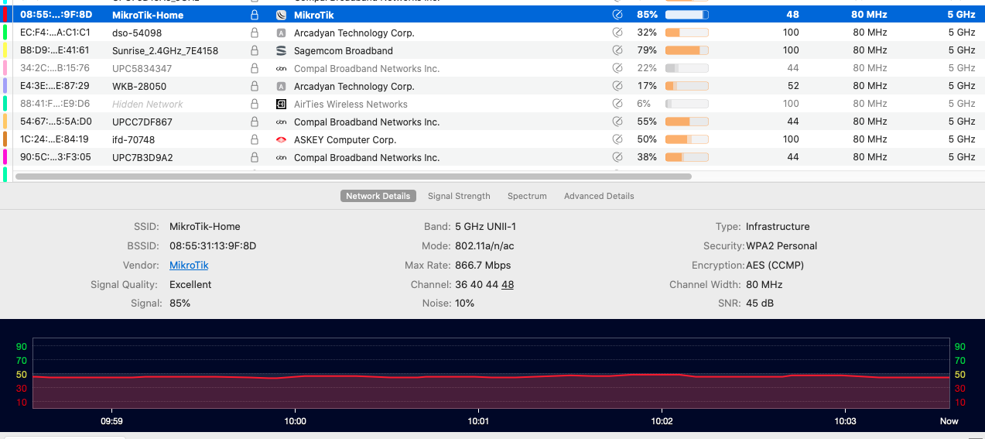This screenshot has height=439, width=985.
Task: Click the Compal logo beside UPC5834347
Action: point(281,68)
